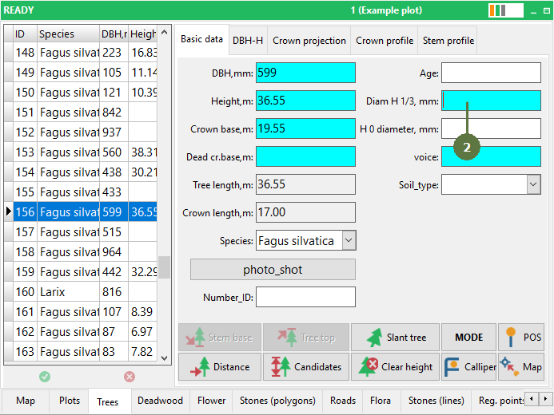Screen dimensions: 554x415
Task: Select the Clear height tool
Action: (395, 366)
